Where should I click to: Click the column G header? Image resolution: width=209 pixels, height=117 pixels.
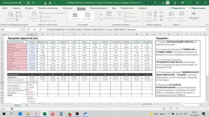click(x=74, y=34)
